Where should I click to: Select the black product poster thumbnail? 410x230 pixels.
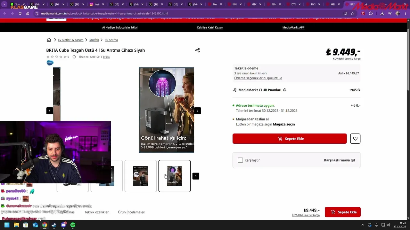[x=141, y=176]
